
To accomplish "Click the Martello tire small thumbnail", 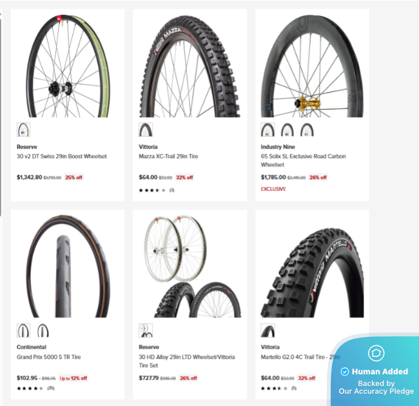I will click(x=268, y=330).
